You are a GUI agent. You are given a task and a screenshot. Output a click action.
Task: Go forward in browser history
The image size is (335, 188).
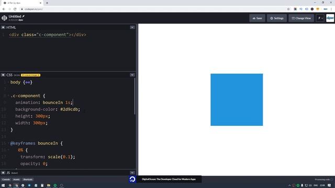9,9
